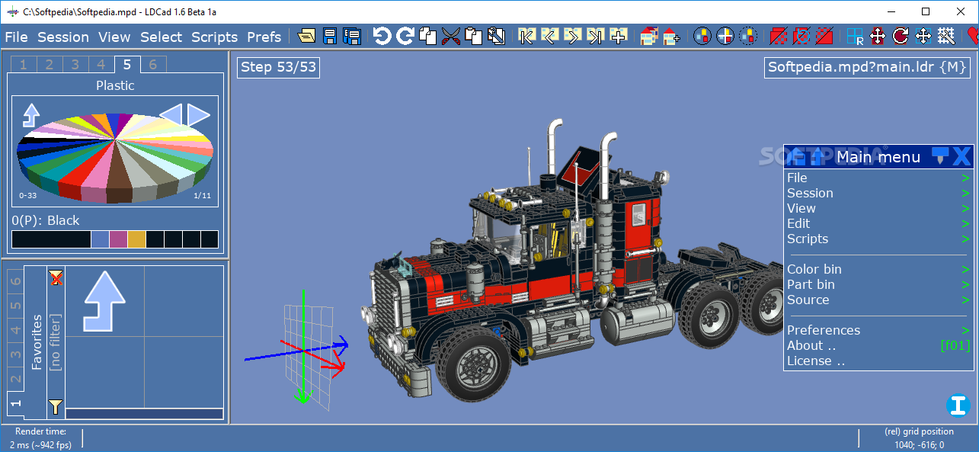
Task: Open the Prefs menu
Action: click(264, 37)
